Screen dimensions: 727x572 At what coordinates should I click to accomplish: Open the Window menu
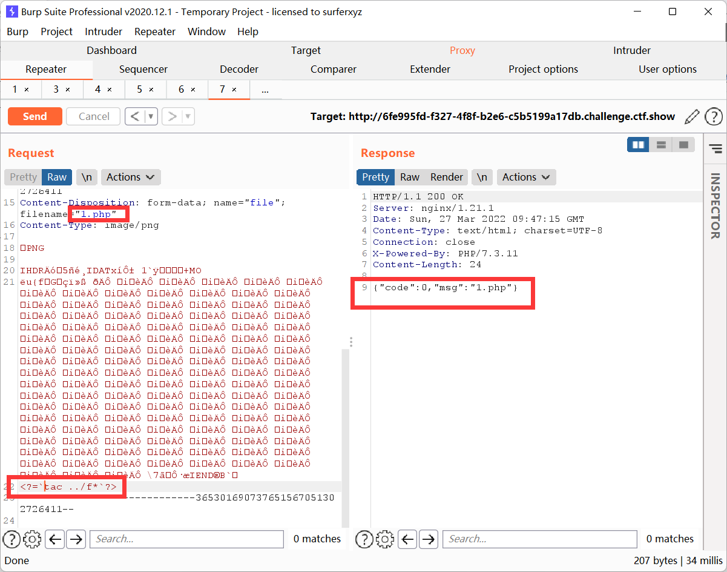pos(206,32)
